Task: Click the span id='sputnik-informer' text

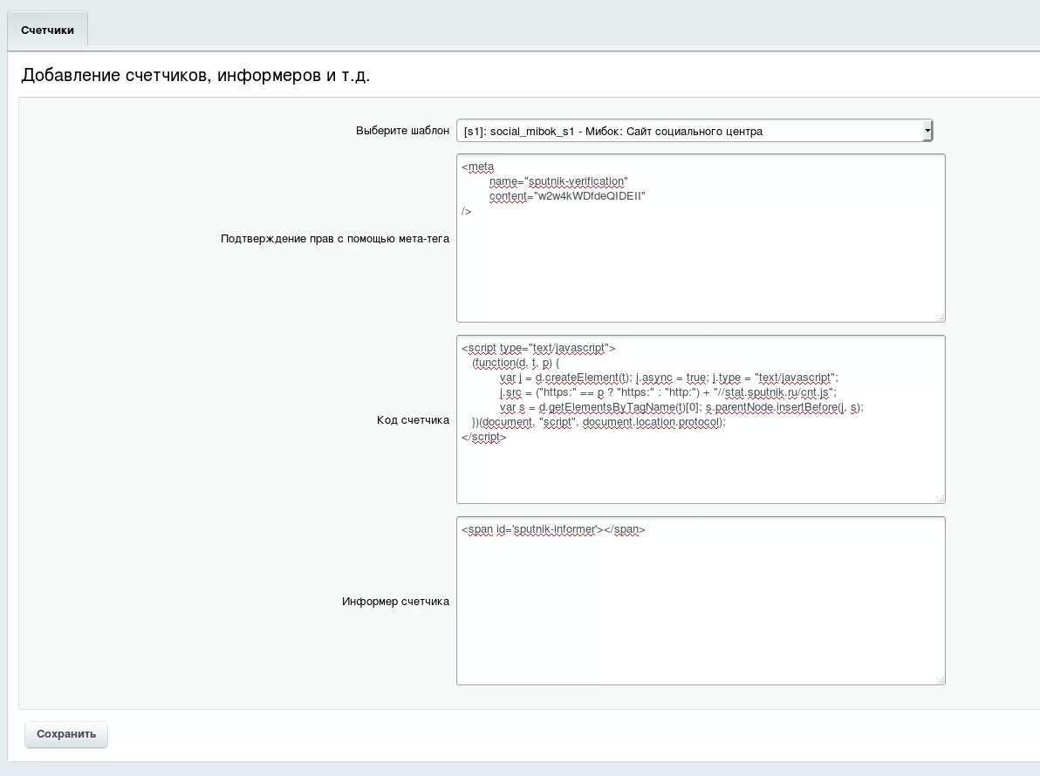Action: [x=553, y=529]
